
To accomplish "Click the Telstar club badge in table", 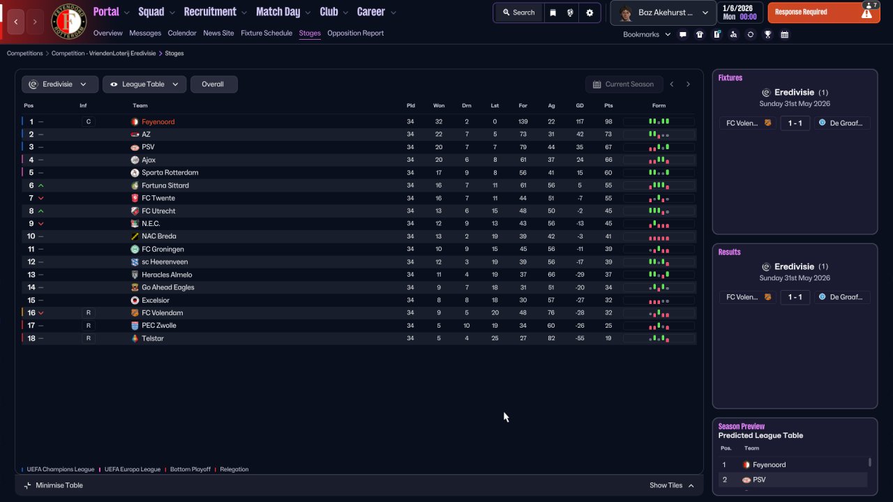I will coord(135,338).
